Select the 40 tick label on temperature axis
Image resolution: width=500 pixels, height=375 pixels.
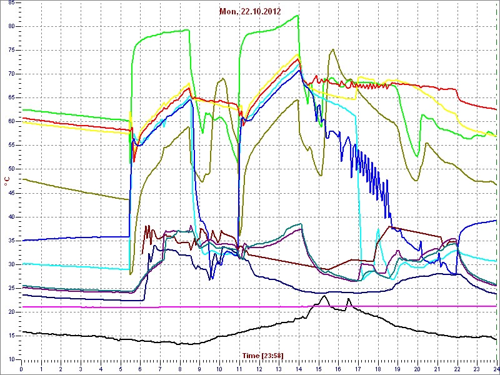point(11,217)
